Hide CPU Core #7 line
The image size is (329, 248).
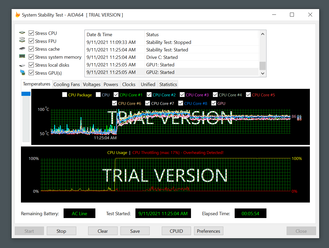(148, 103)
